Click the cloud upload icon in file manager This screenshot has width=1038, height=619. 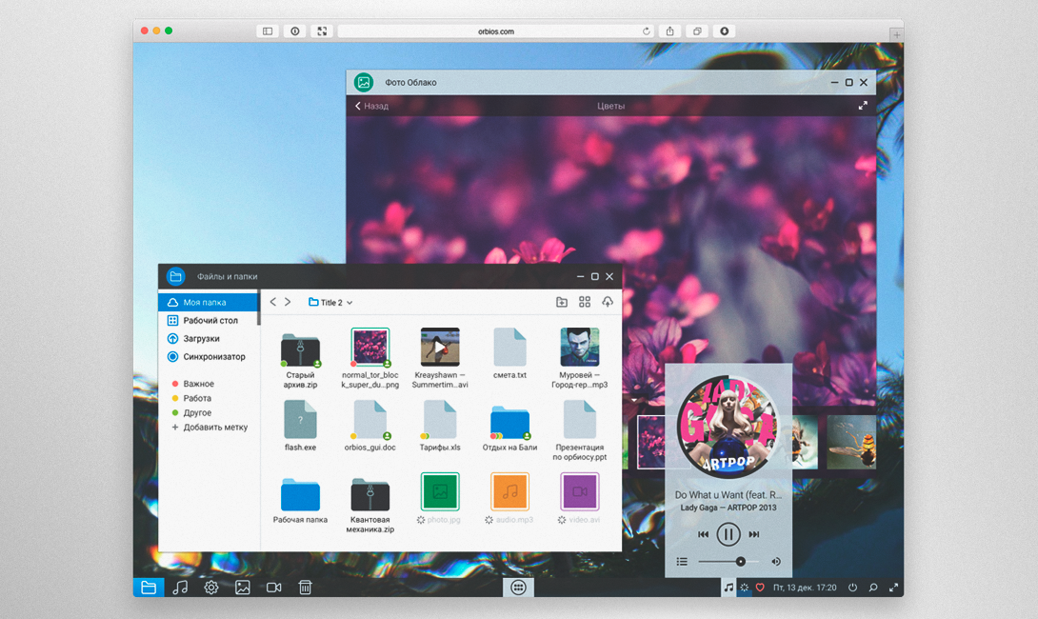pos(607,302)
